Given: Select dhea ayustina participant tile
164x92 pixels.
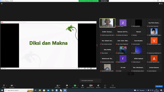Looking at the screenshot, I should (138, 23).
